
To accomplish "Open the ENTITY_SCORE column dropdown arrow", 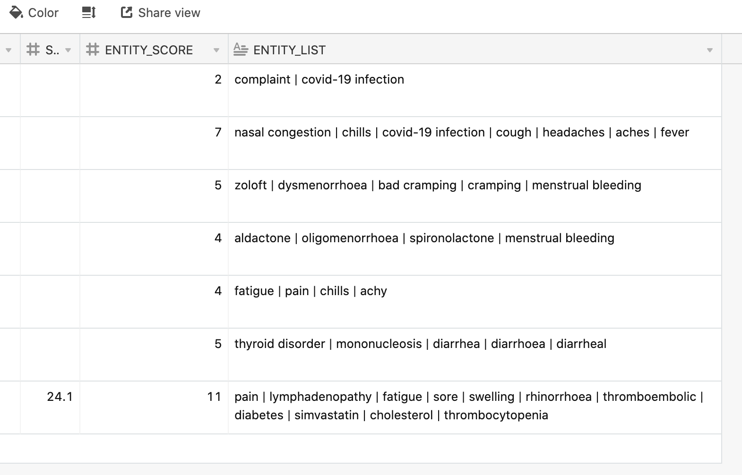I will coord(216,50).
